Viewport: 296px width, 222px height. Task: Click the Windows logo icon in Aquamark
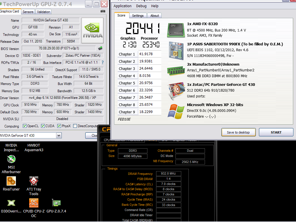(x=176, y=111)
